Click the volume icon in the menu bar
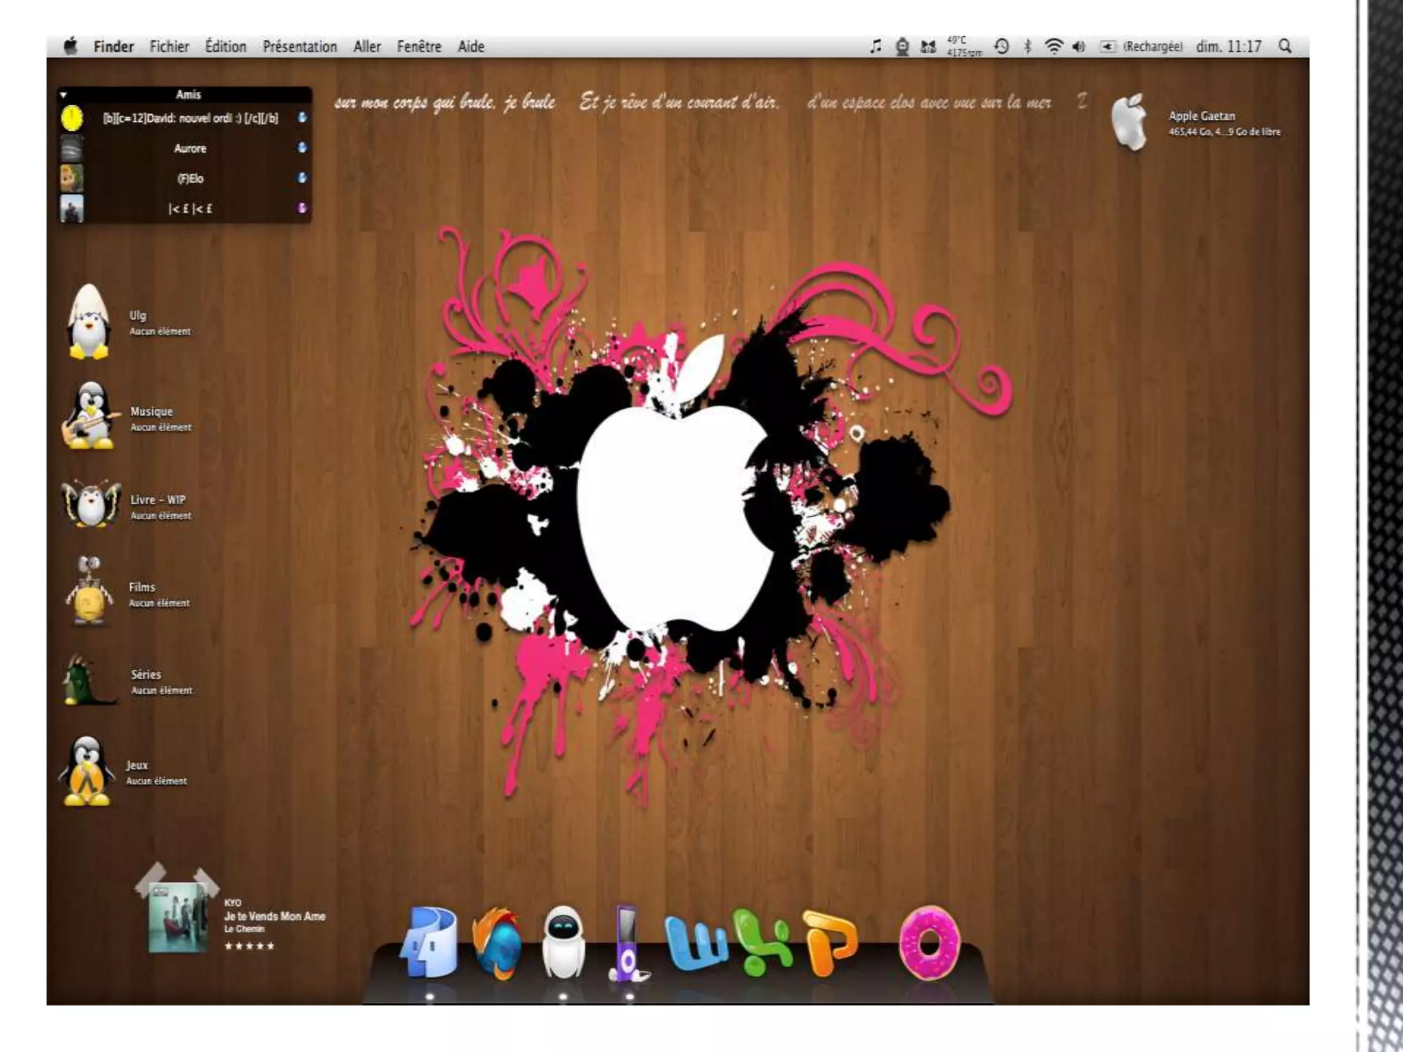 point(1079,47)
